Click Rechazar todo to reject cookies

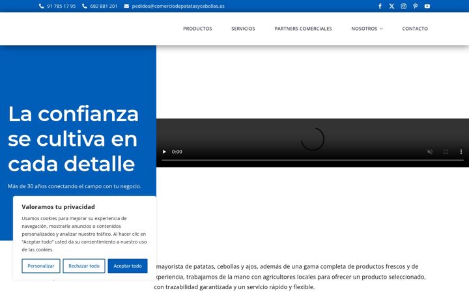pyautogui.click(x=84, y=266)
